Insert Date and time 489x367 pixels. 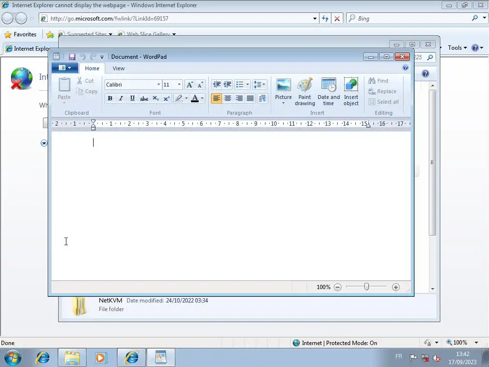pos(329,91)
